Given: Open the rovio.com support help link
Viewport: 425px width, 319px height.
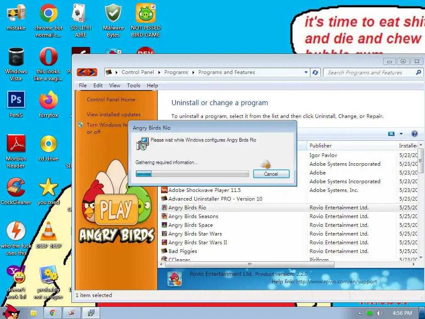Looking at the screenshot, I should pyautogui.click(x=336, y=282).
